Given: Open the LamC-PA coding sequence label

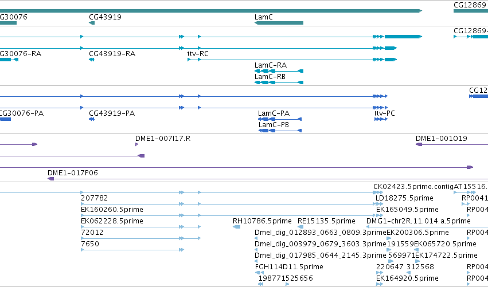Looking at the screenshot, I should [274, 113].
